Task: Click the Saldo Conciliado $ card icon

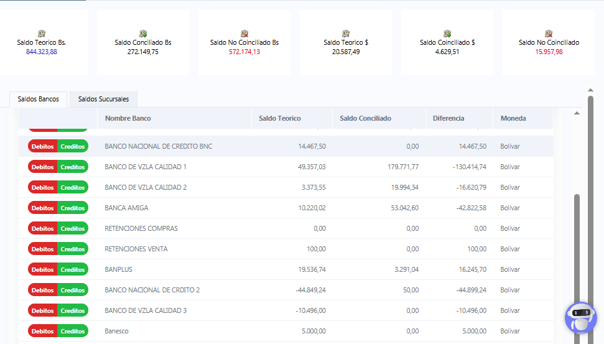Action: 447,34
